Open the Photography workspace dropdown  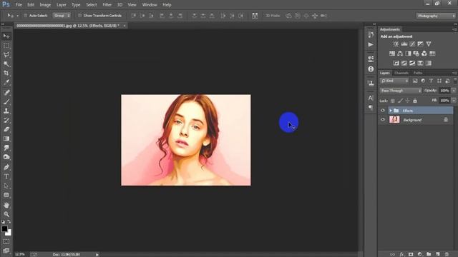coord(436,16)
